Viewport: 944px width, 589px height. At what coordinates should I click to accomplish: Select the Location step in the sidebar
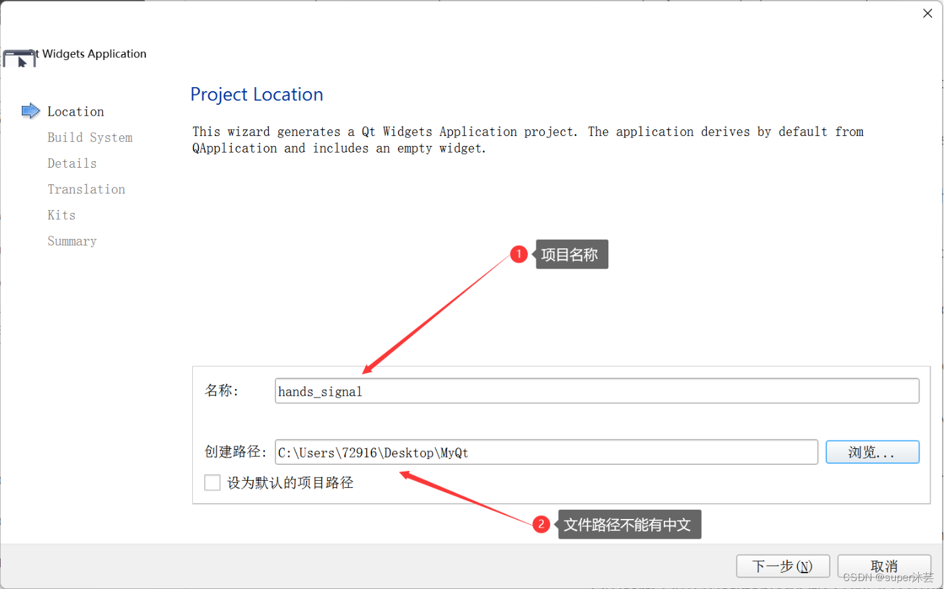point(75,112)
